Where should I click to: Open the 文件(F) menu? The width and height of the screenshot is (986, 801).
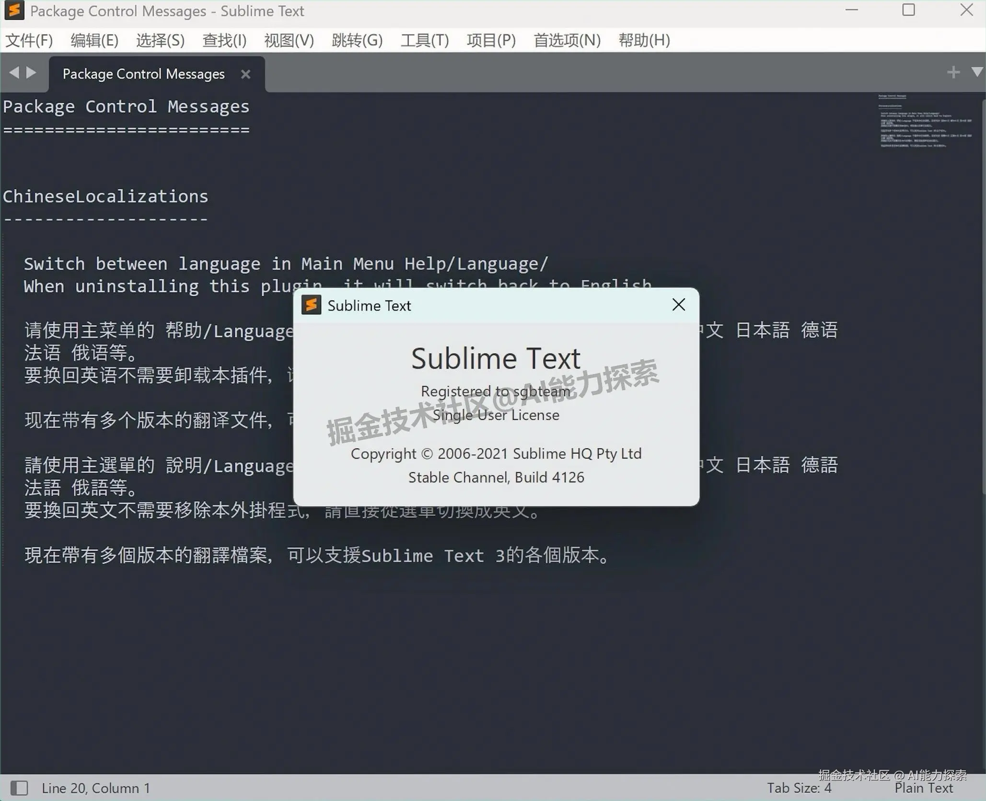point(29,40)
